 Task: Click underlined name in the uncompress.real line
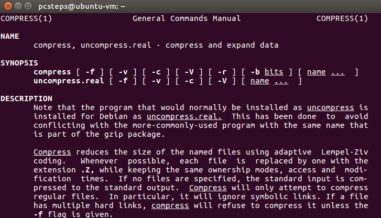(260, 81)
